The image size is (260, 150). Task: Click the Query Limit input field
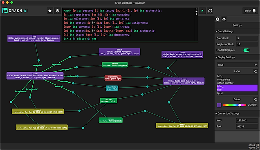[x=247, y=38]
